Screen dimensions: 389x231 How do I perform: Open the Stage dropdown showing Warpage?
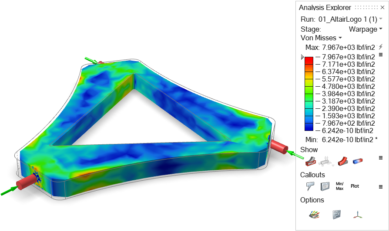coord(381,29)
